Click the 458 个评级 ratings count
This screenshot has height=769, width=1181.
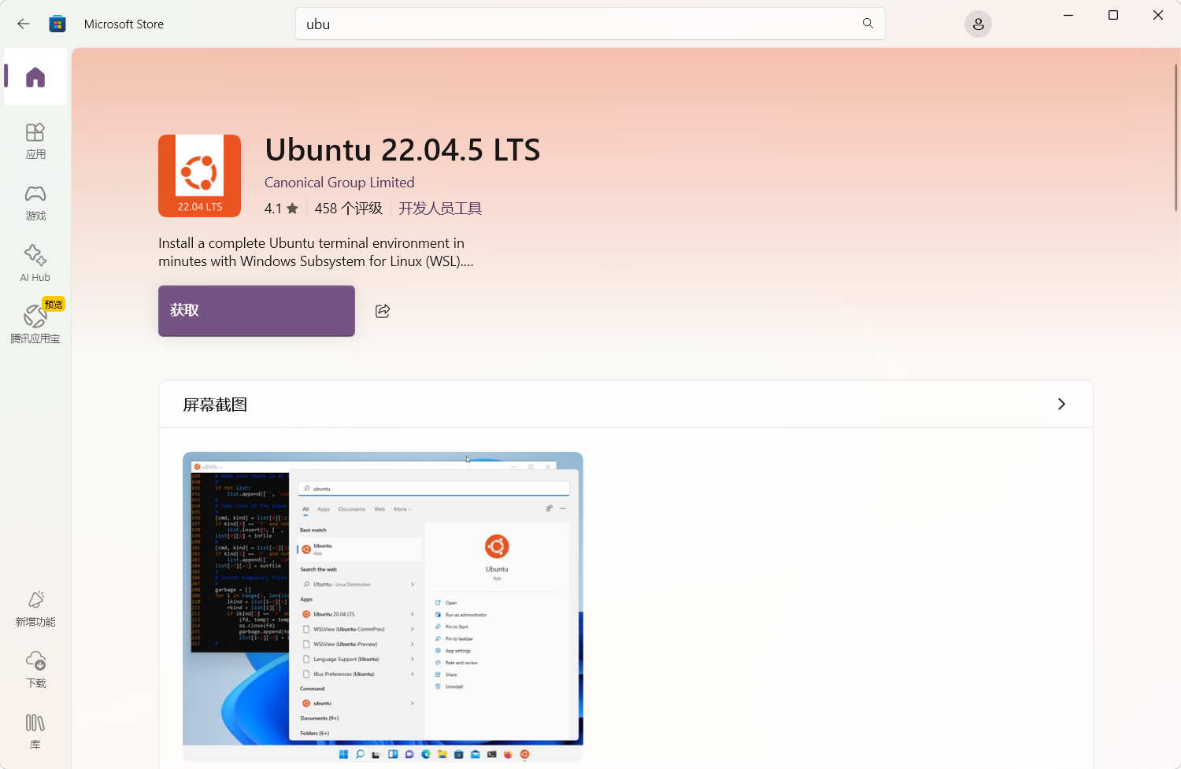(348, 209)
